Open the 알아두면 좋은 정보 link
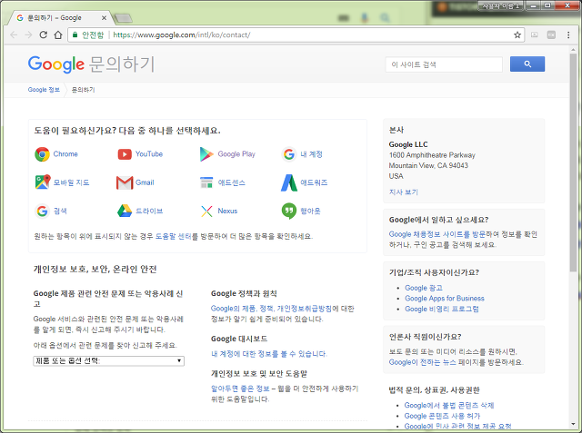The height and width of the screenshot is (433, 582). [240, 389]
